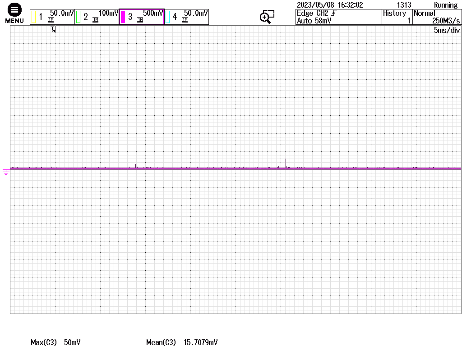Select the 5ms/div time scale label
The width and height of the screenshot is (462, 346).
(447, 31)
